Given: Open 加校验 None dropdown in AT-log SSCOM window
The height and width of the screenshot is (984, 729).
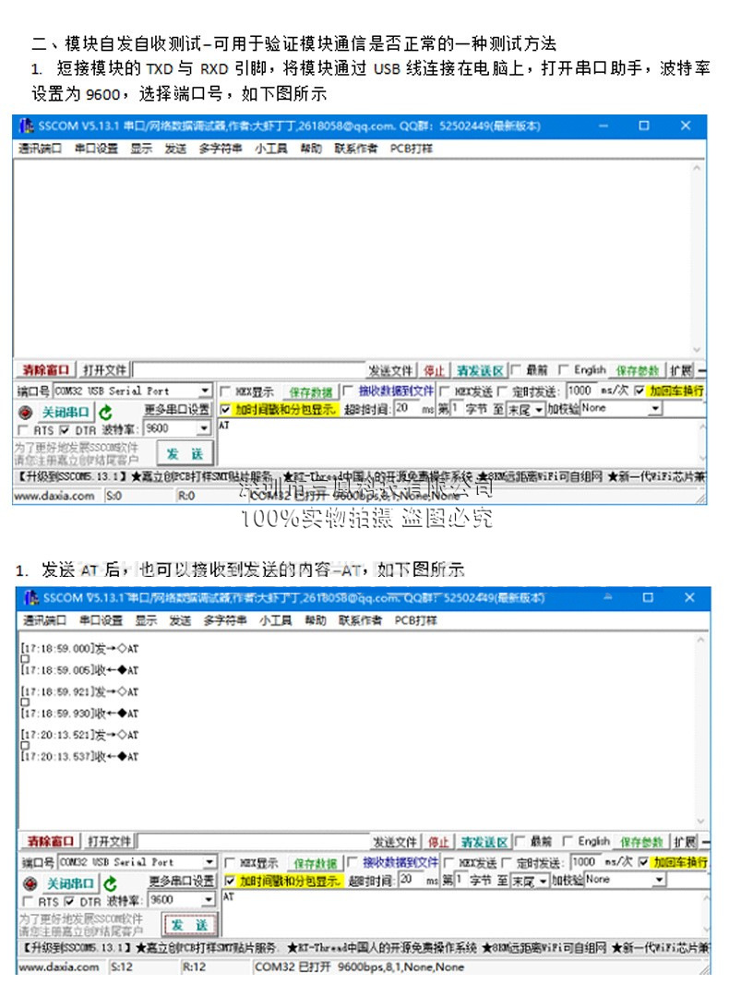Looking at the screenshot, I should tap(660, 880).
